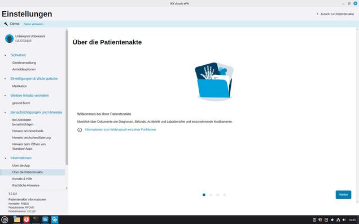Click the IKK classic ePA taskbar icon
This screenshot has height=224, width=359.
pos(55,219)
